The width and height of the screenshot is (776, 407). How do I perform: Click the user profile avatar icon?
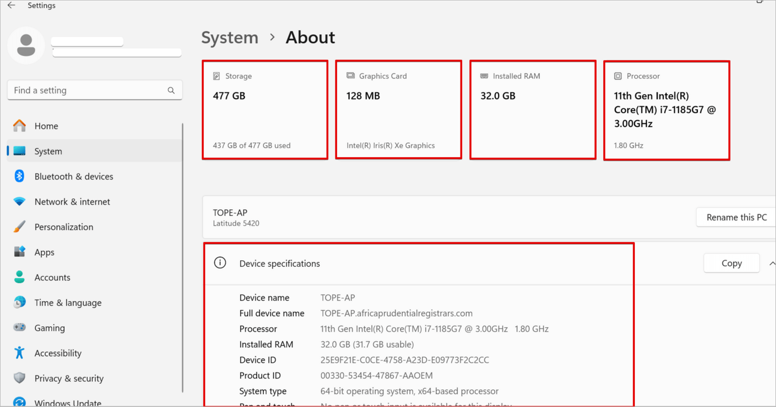tap(26, 45)
